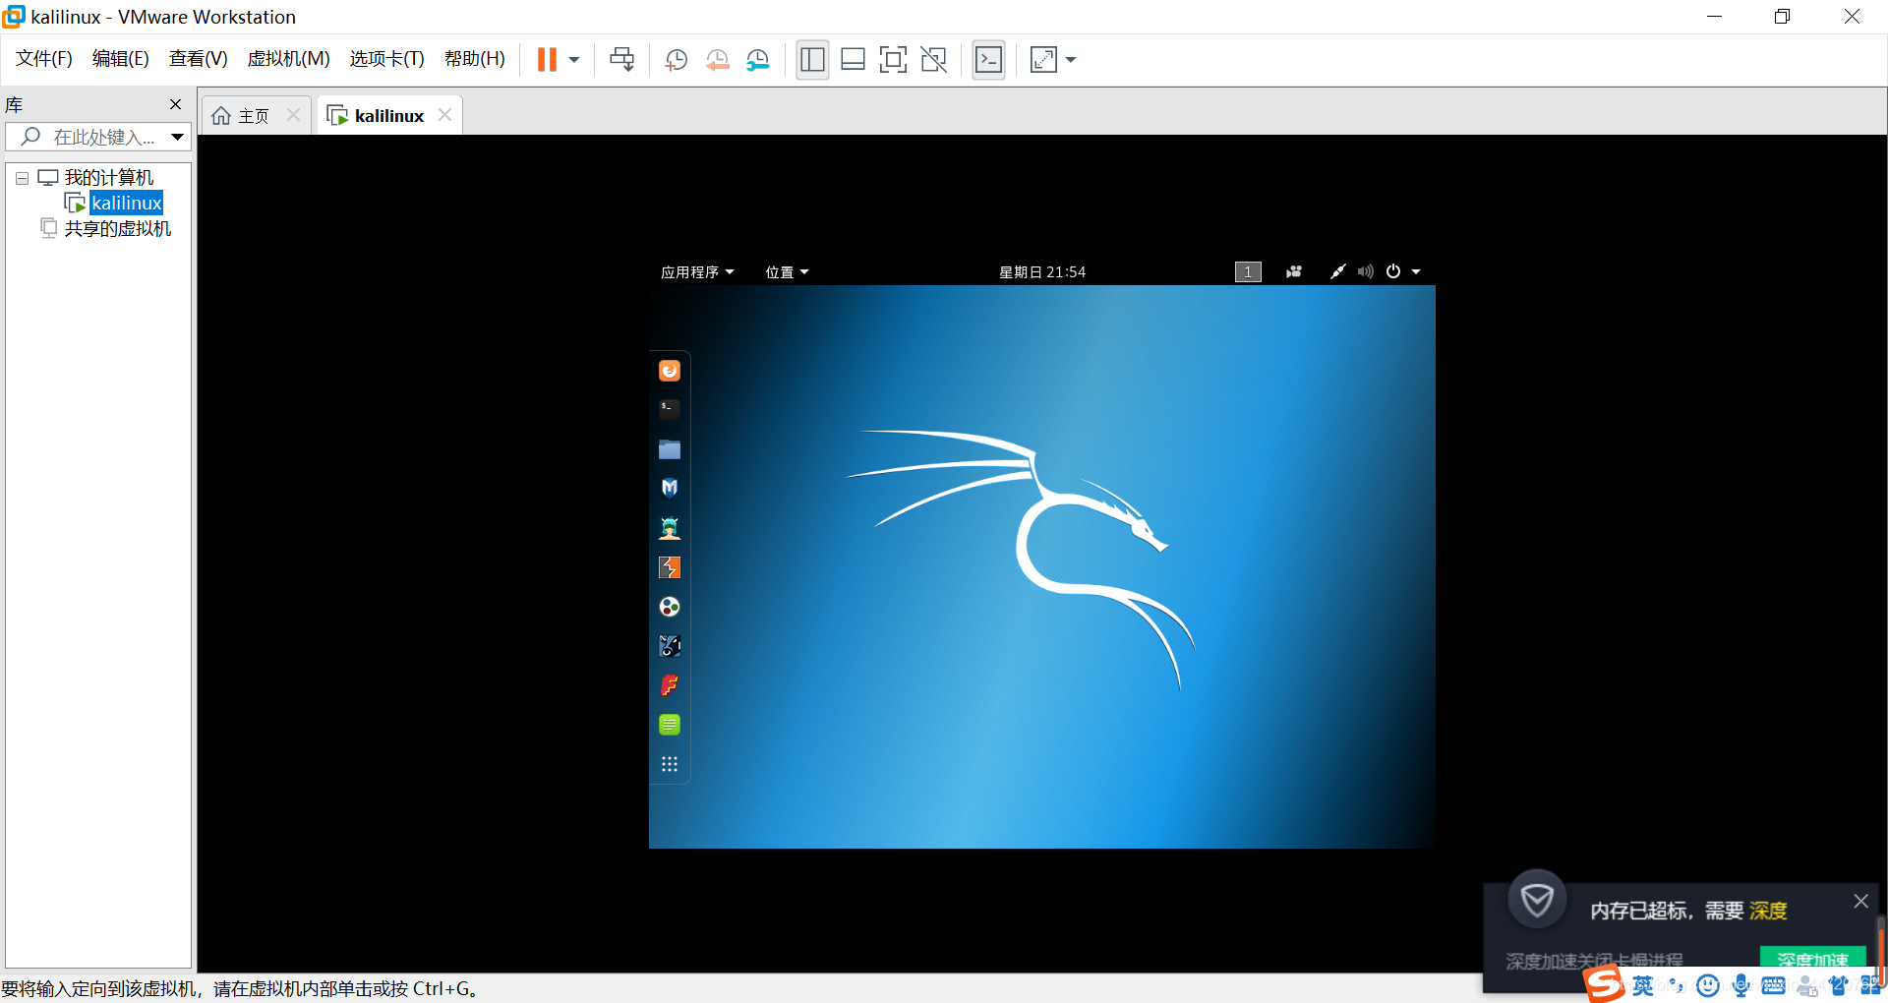Open Sogou emoji smiley panel

1708,985
